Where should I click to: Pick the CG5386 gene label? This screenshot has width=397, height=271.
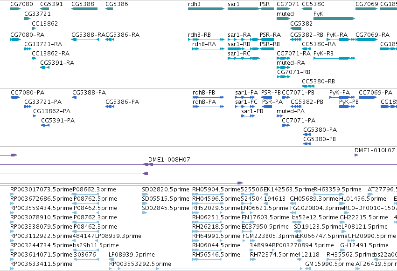pyautogui.click(x=117, y=4)
